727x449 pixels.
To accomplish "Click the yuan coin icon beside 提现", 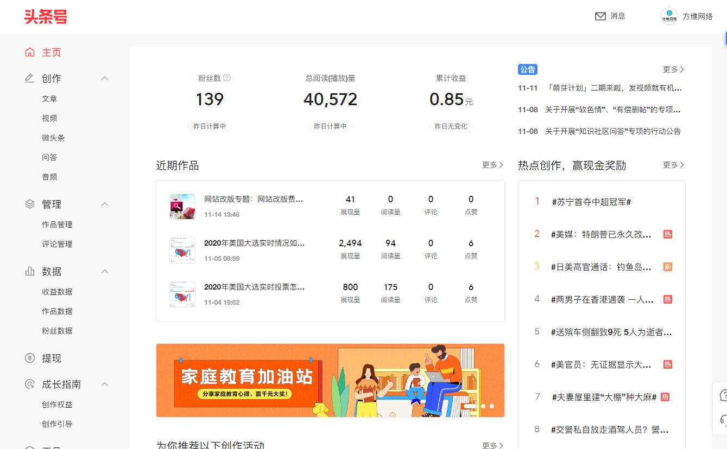I will click(x=30, y=358).
